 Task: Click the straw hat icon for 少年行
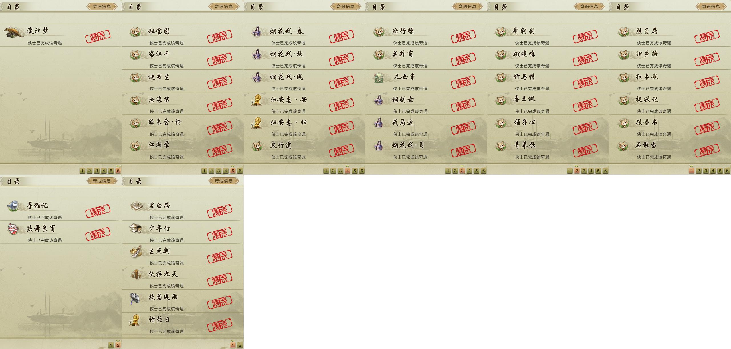coord(135,229)
